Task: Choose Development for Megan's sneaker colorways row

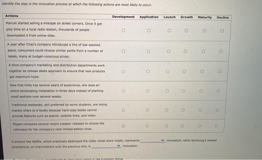Action: tap(123, 126)
